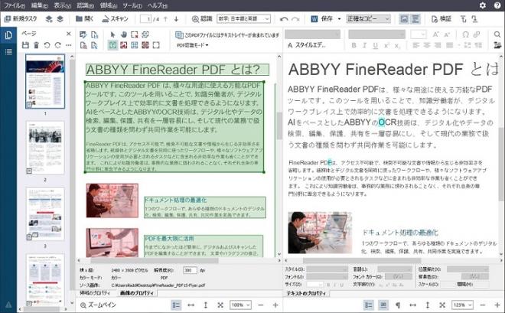Click the search magnifier icon in text pane
This screenshot has height=313, width=505.
pos(497,34)
